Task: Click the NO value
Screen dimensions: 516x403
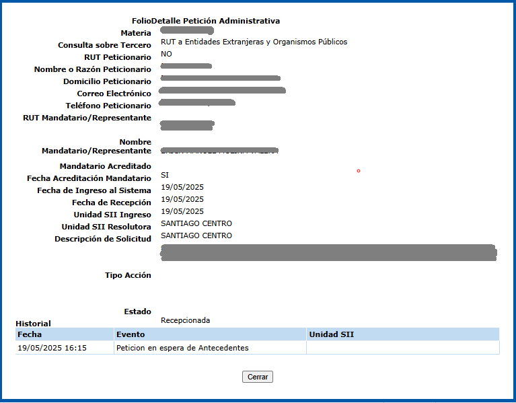Action: click(x=166, y=54)
